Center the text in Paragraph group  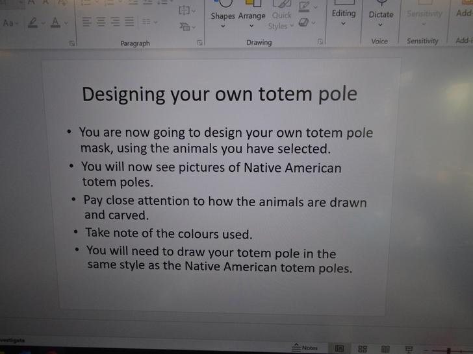[101, 21]
